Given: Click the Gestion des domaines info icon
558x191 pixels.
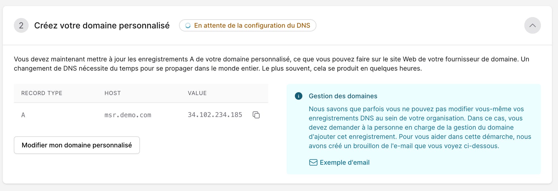Looking at the screenshot, I should point(299,96).
